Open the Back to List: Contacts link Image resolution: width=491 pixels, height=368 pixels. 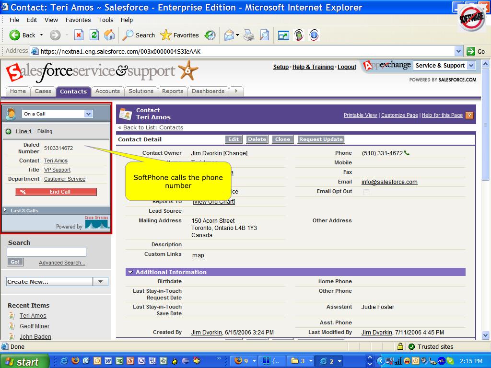[153, 127]
